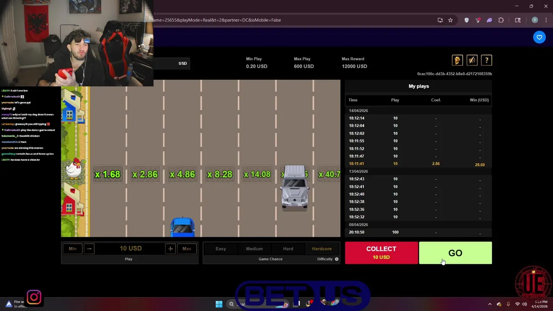This screenshot has height=311, width=553.
Task: Click the 18:12:14 play history row
Action: (x=418, y=118)
